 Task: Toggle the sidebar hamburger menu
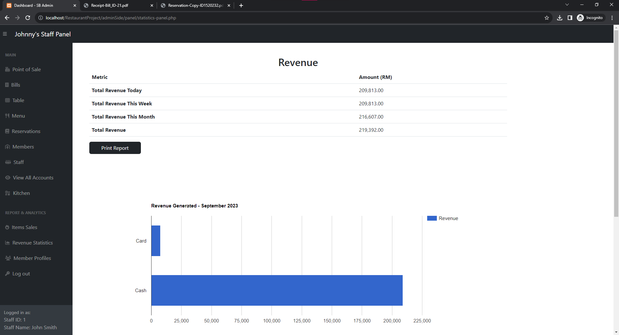click(x=5, y=34)
